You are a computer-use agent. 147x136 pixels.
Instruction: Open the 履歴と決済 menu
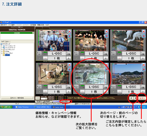pos(40,25)
